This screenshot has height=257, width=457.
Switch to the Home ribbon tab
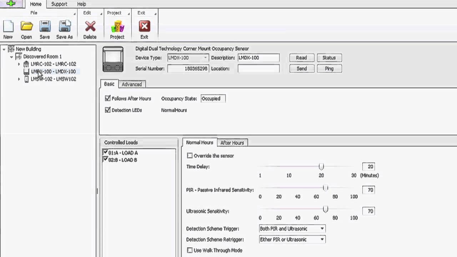pos(35,4)
